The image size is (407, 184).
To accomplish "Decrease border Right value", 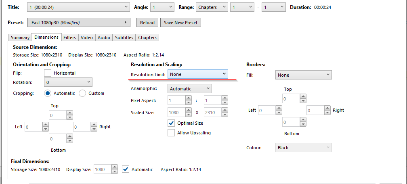I will [327, 112].
